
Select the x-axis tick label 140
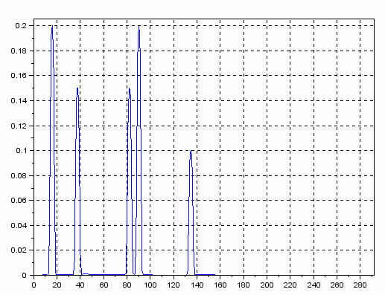[x=197, y=285]
